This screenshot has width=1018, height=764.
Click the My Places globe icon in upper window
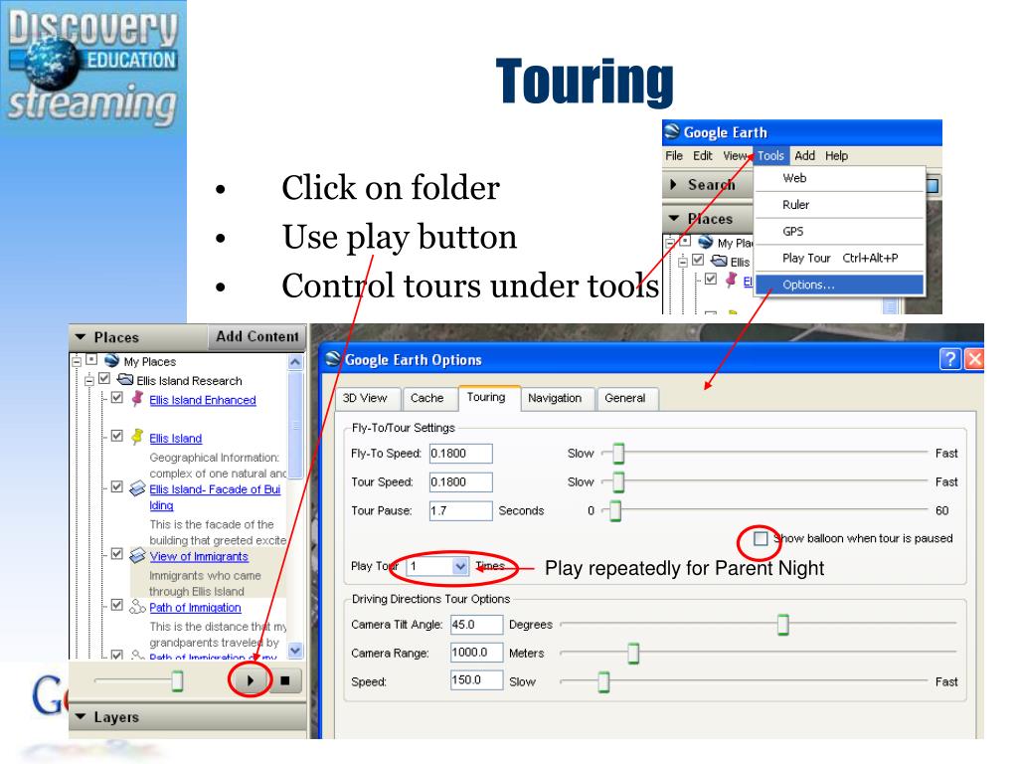tap(706, 243)
